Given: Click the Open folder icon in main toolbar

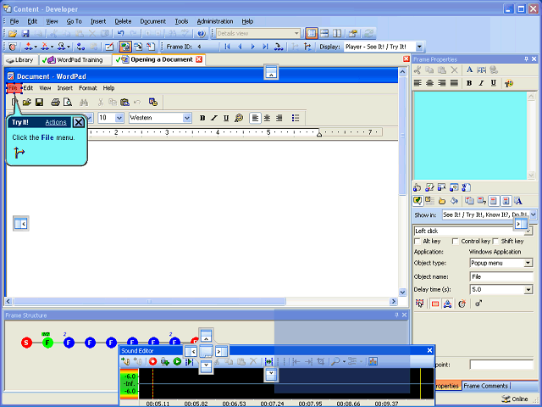Looking at the screenshot, I should 13,34.
